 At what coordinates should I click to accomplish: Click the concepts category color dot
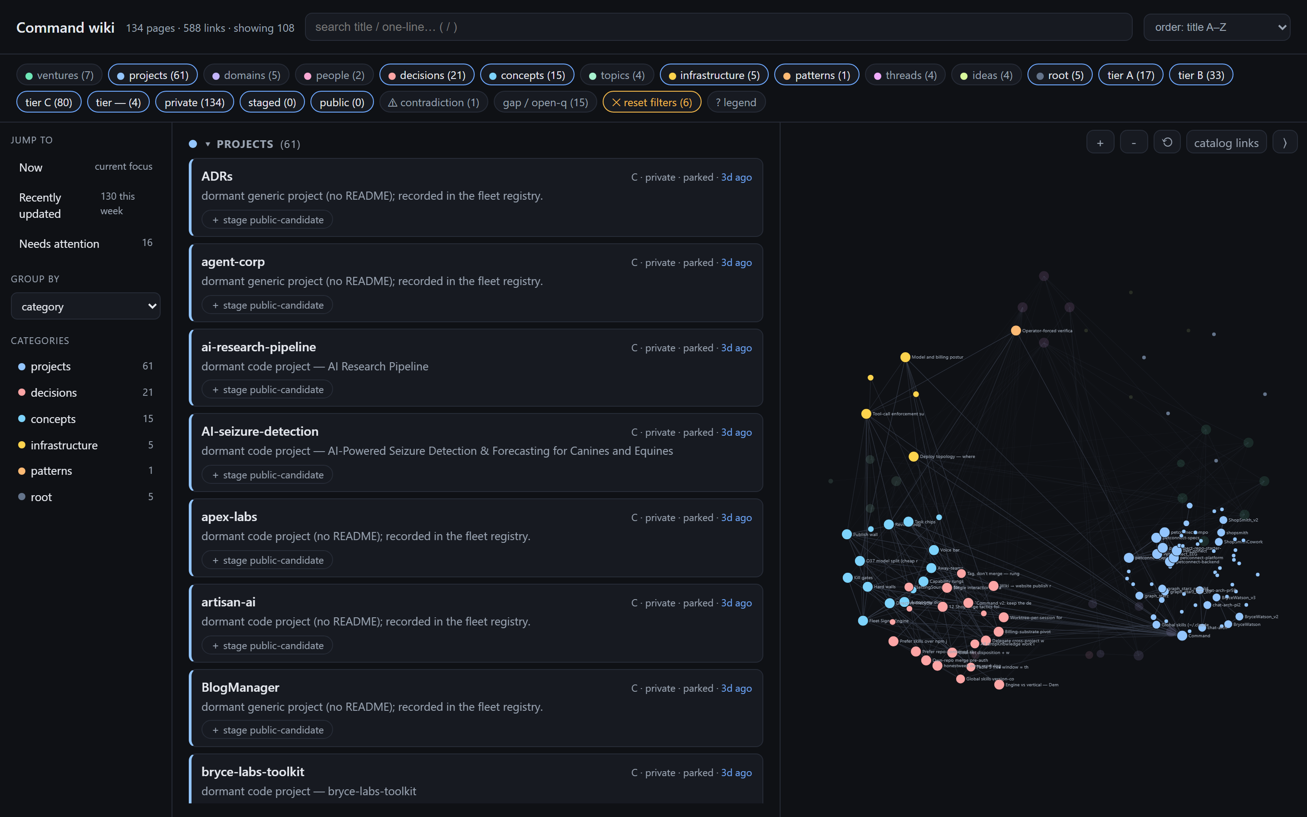(22, 418)
